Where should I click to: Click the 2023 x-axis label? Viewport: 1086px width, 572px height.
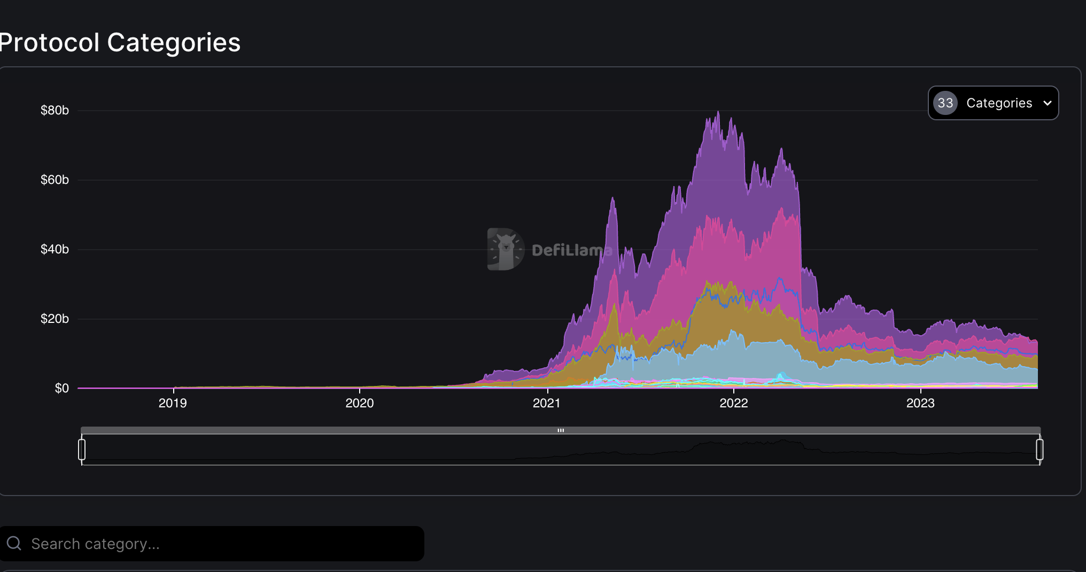click(x=920, y=403)
